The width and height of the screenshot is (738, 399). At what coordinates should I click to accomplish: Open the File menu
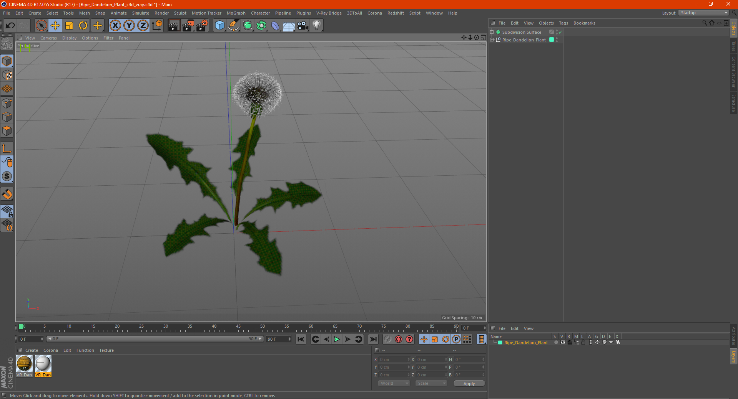pyautogui.click(x=7, y=13)
